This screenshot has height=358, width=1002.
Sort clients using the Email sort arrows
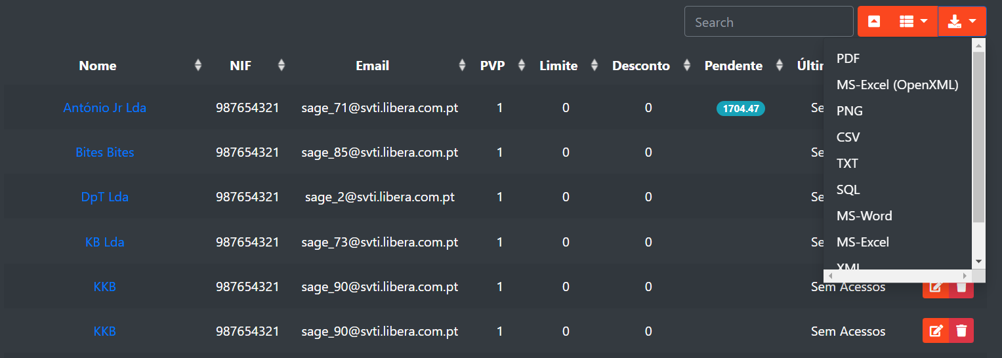point(462,66)
